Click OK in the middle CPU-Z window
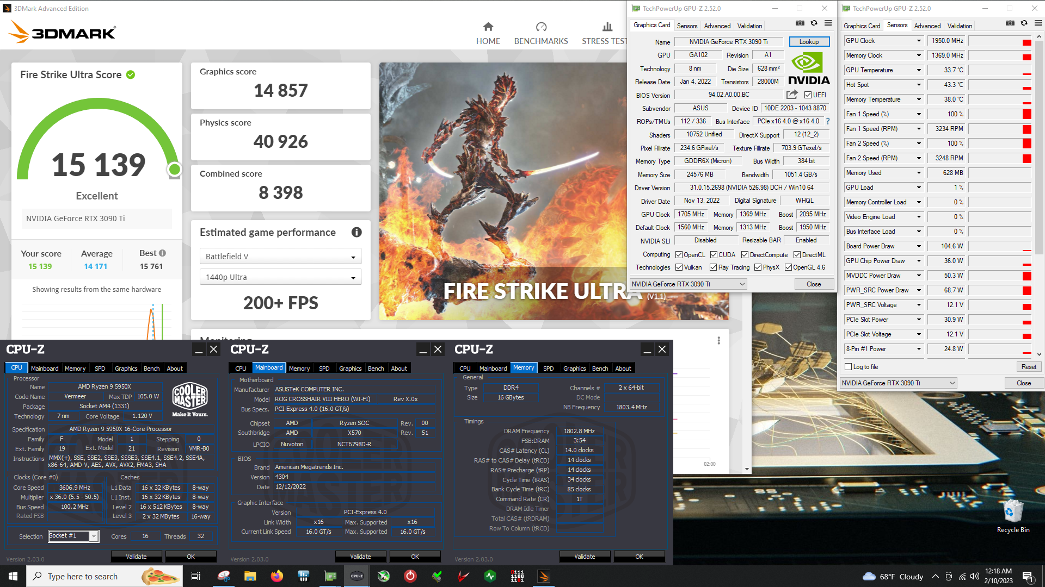The image size is (1045, 587). tap(415, 557)
